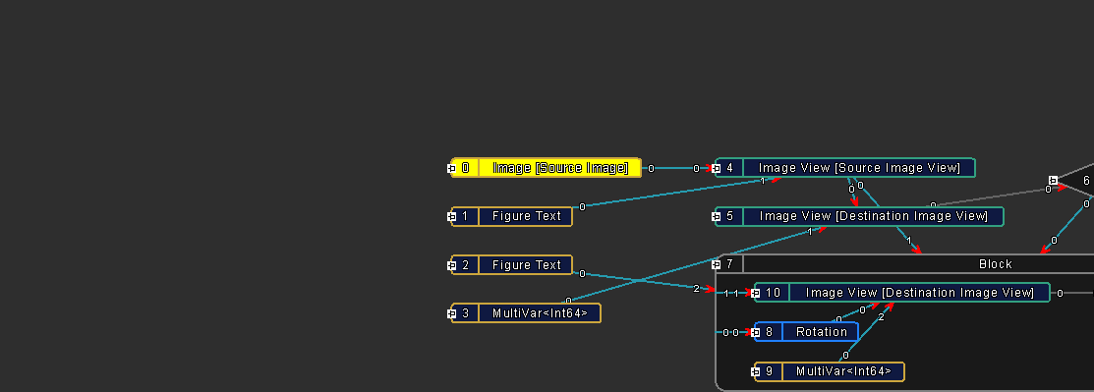Click index number 5 of Destination Image View node
Screen dimensions: 1094x392
[729, 216]
